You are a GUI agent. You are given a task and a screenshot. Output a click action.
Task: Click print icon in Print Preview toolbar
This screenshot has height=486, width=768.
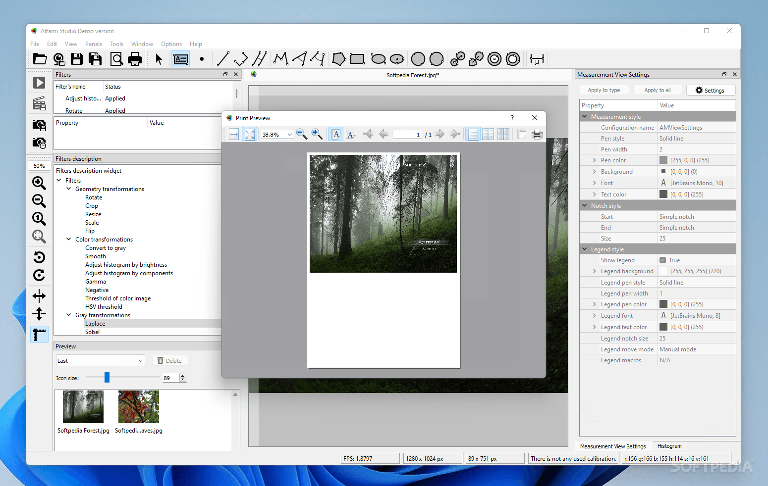[537, 134]
